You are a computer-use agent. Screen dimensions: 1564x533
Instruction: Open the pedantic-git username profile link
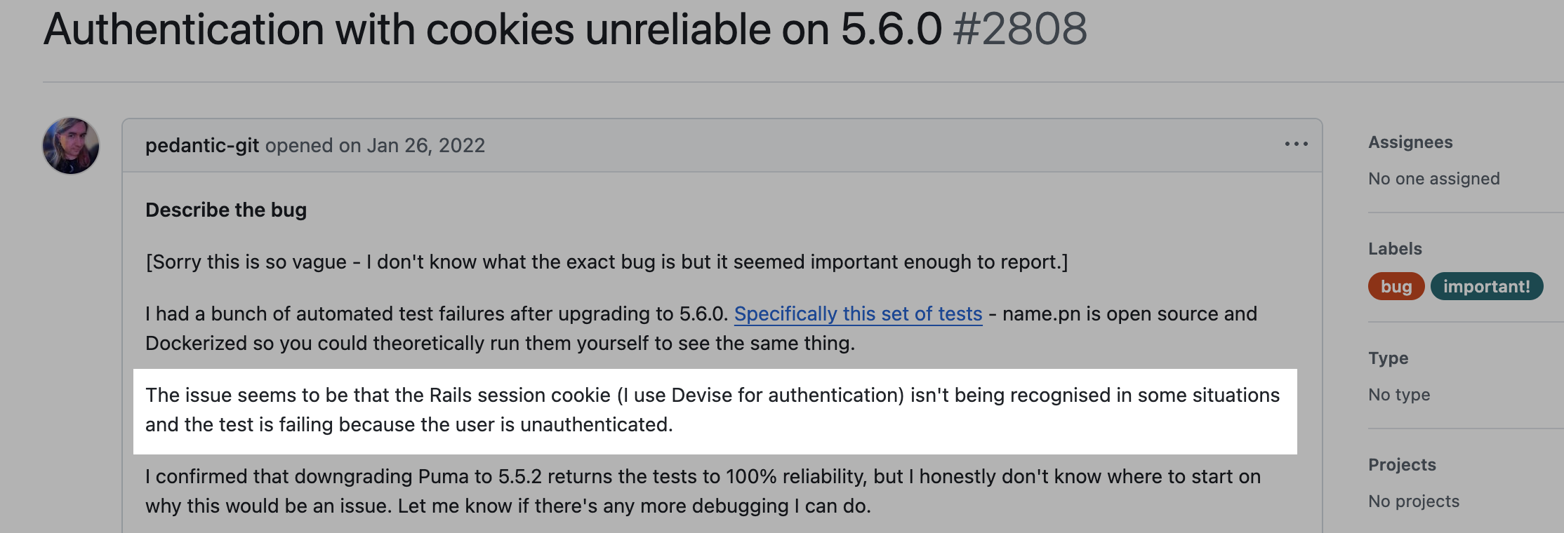click(x=202, y=145)
